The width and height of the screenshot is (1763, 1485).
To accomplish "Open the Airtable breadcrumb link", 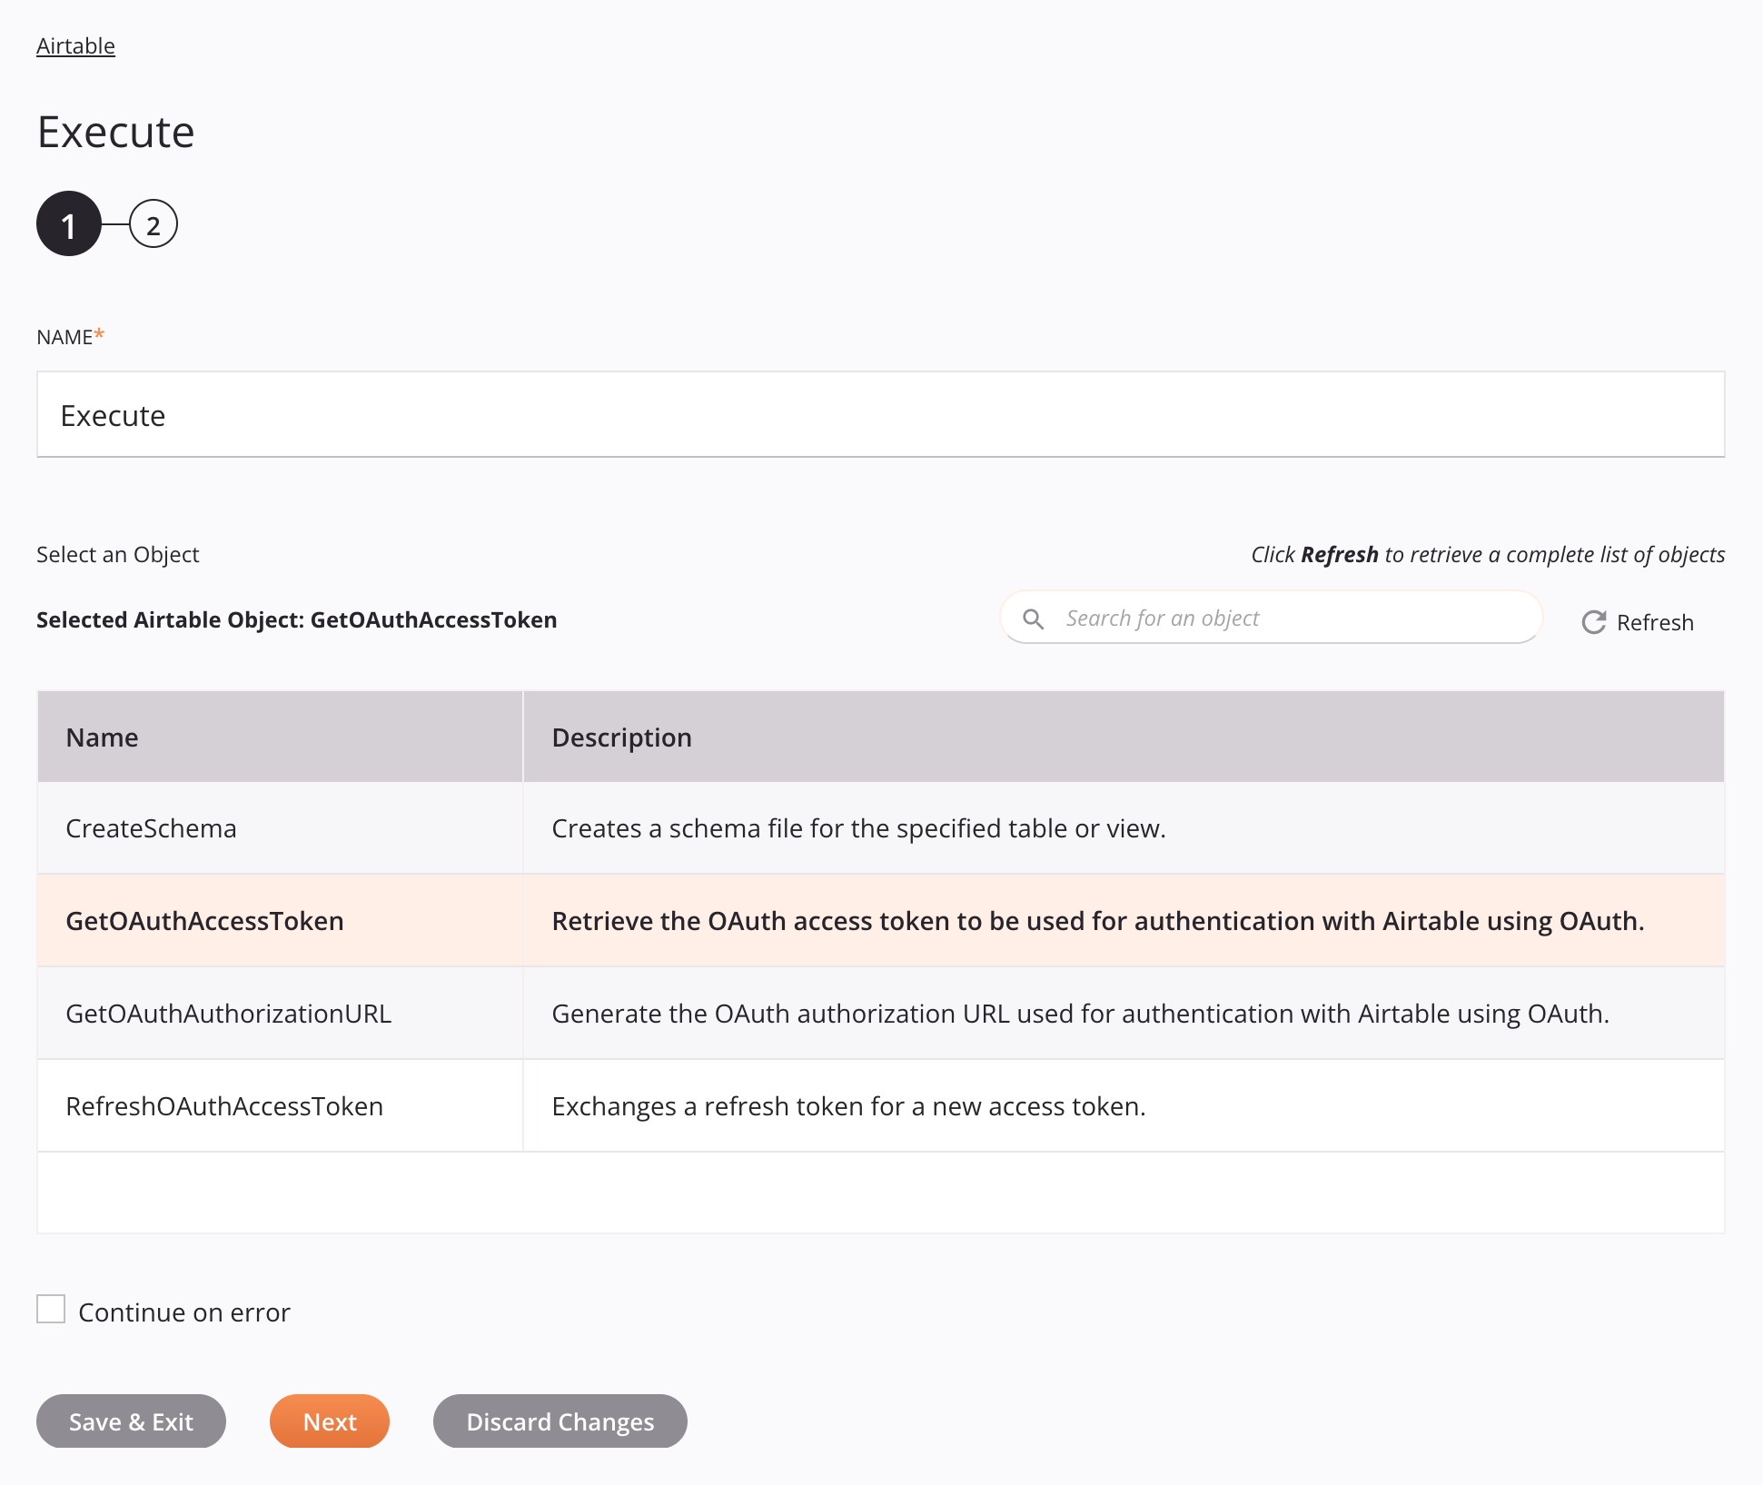I will pyautogui.click(x=75, y=46).
